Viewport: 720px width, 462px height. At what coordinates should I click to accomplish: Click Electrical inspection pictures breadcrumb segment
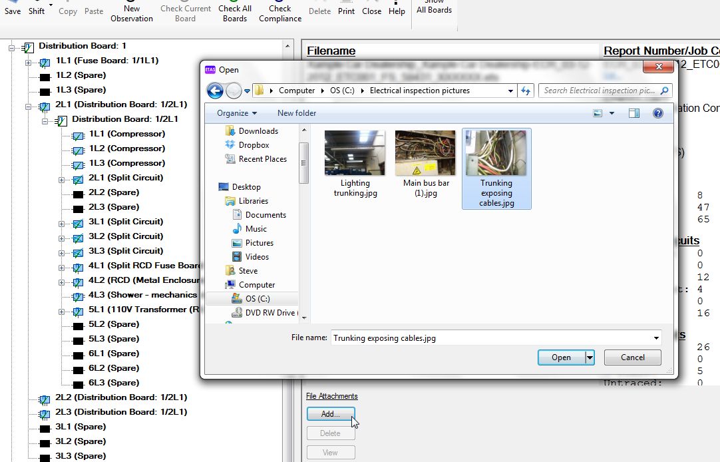(420, 91)
